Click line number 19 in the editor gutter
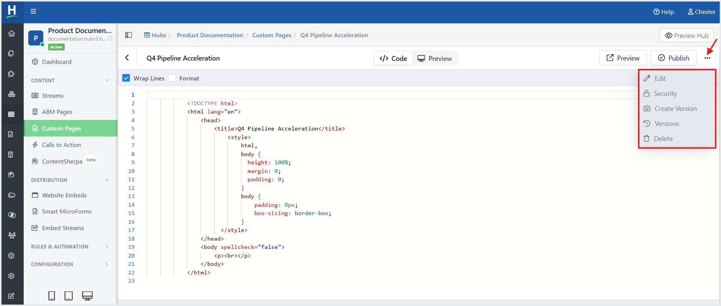721x306 pixels. pos(131,247)
